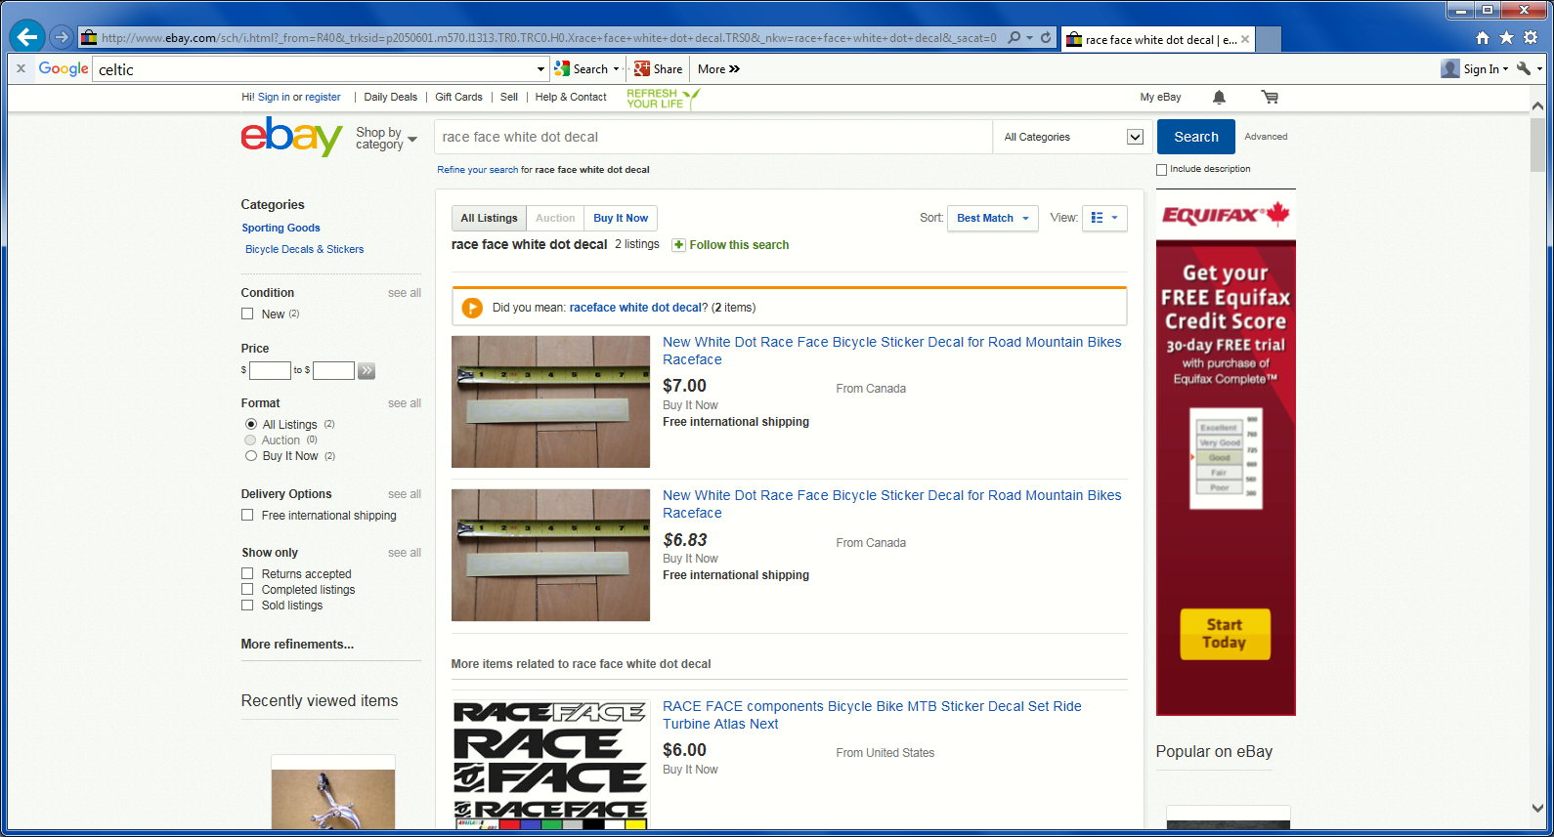Open Daily Deals menu link
The height and width of the screenshot is (837, 1554).
(390, 97)
